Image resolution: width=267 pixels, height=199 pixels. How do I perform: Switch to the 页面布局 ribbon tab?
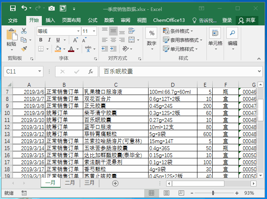(71, 20)
